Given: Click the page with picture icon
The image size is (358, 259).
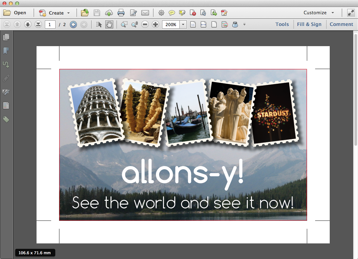Looking at the screenshot, I should click(225, 24).
